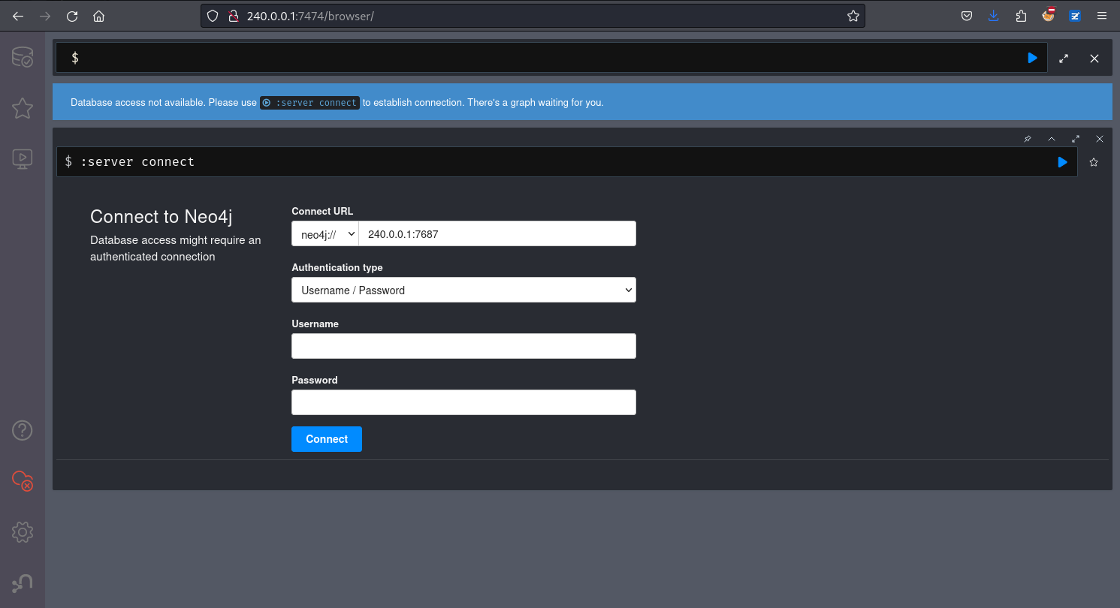Open Save to Pocket icon
The height and width of the screenshot is (608, 1120).
pos(967,16)
